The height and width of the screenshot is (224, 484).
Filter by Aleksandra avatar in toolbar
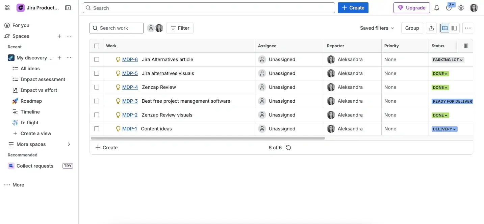pos(159,28)
